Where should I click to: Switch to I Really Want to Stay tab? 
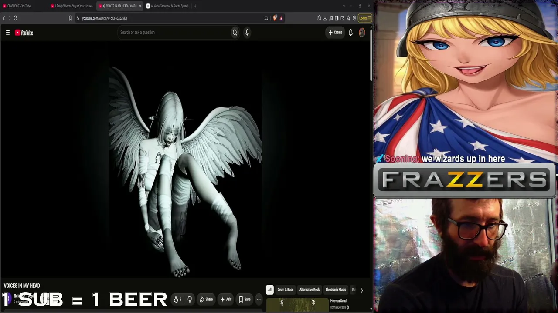click(72, 6)
